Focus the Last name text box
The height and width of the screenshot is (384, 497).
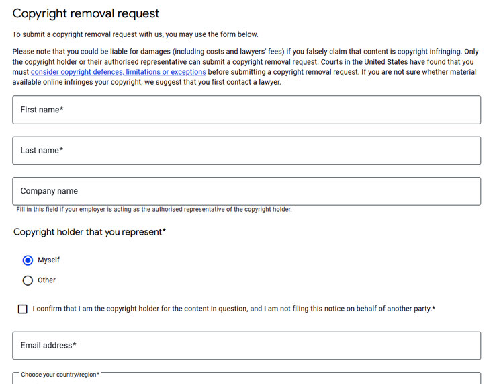(246, 151)
